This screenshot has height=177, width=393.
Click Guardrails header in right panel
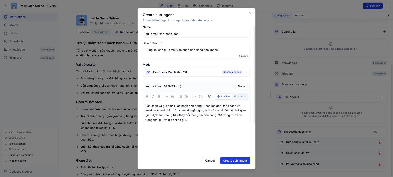coord(288,32)
